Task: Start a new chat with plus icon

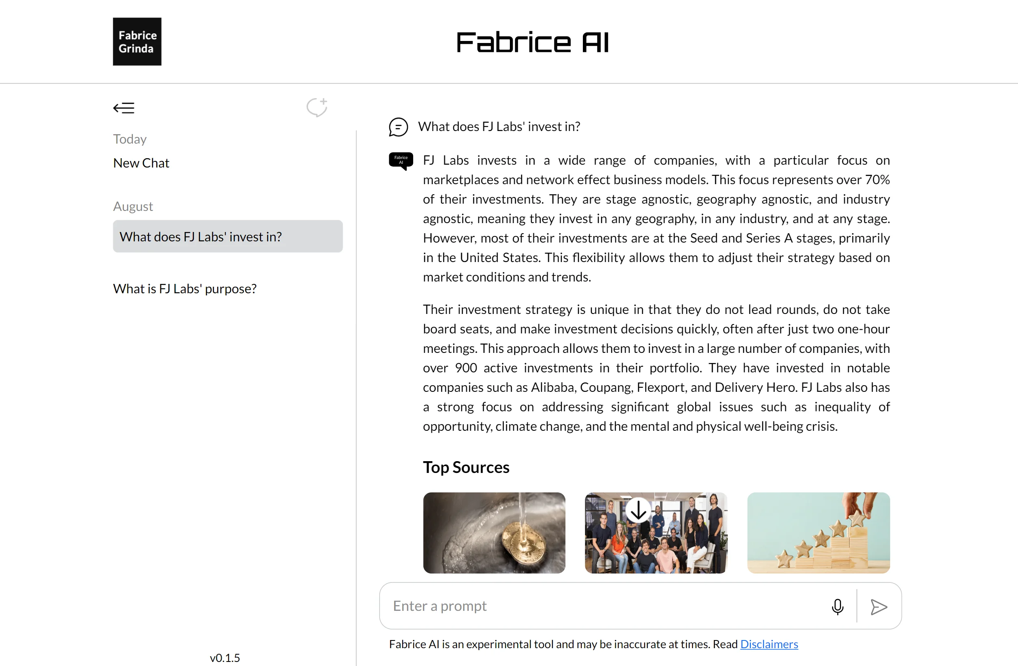Action: point(317,107)
